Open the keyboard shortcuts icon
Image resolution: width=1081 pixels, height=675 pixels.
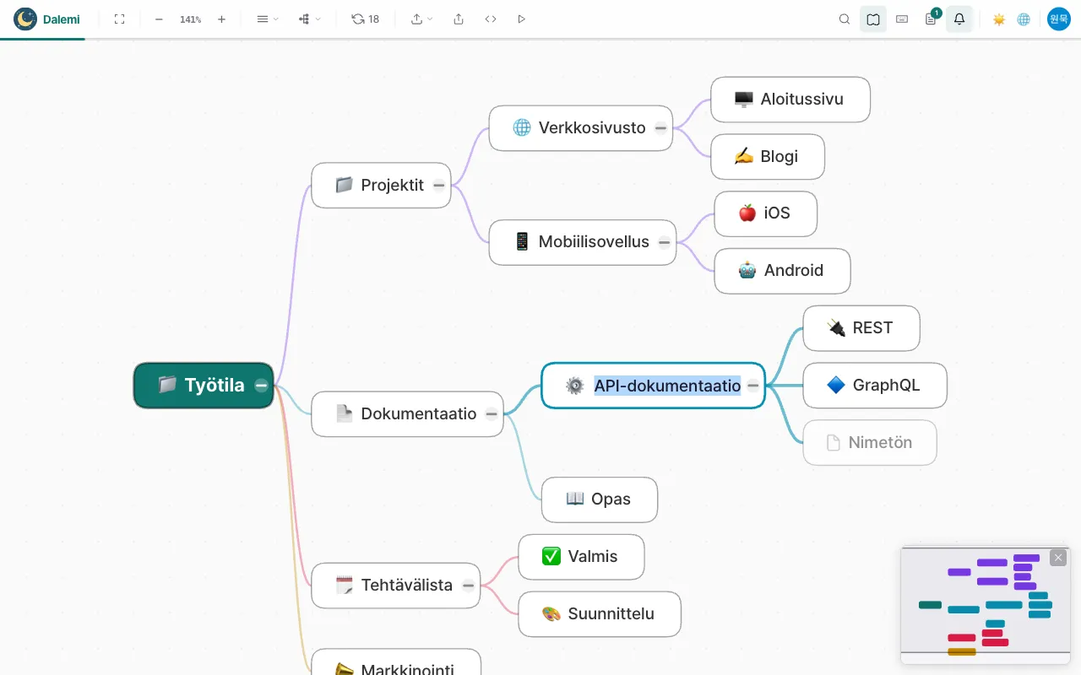coord(902,19)
